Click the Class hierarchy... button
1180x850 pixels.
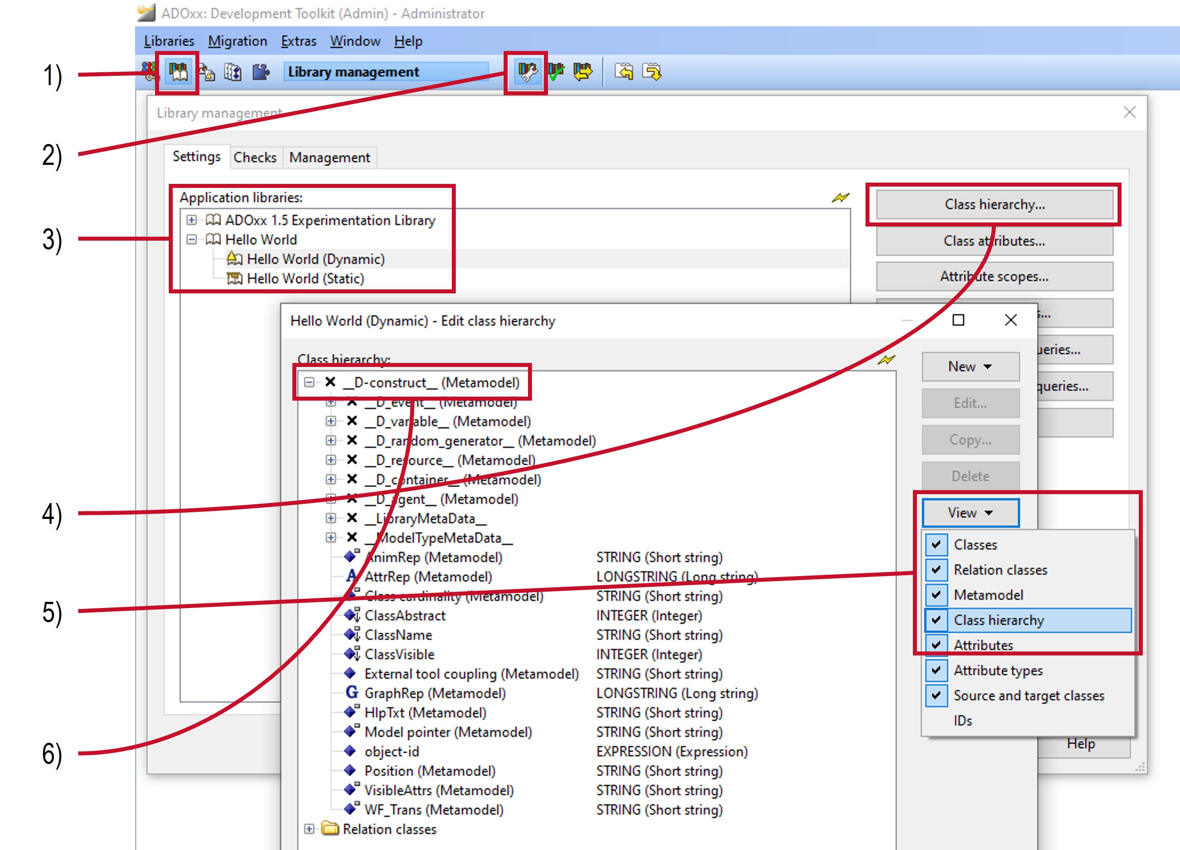[x=994, y=204]
